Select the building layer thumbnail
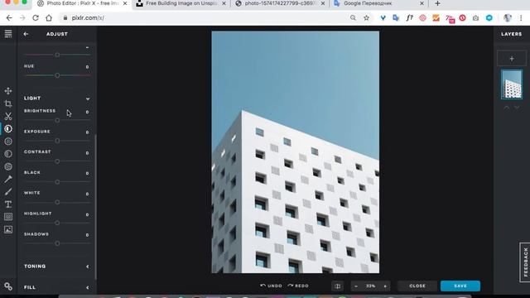530x298 pixels. point(512,84)
